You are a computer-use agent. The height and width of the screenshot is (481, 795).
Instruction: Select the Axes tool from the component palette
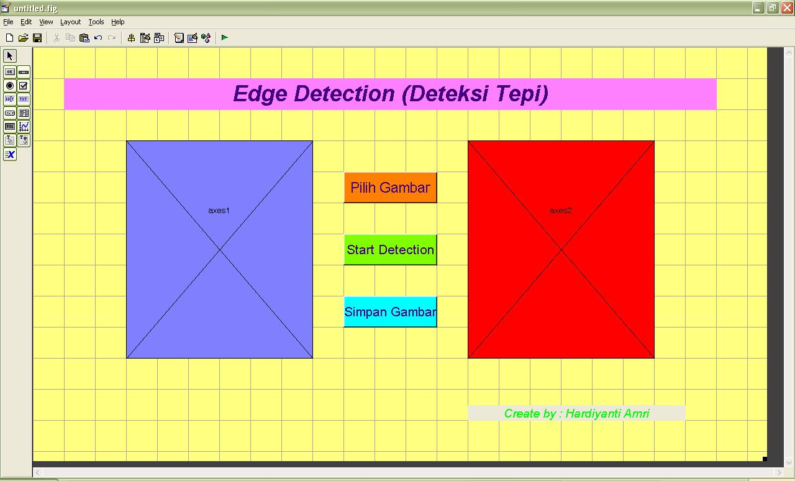pos(23,126)
